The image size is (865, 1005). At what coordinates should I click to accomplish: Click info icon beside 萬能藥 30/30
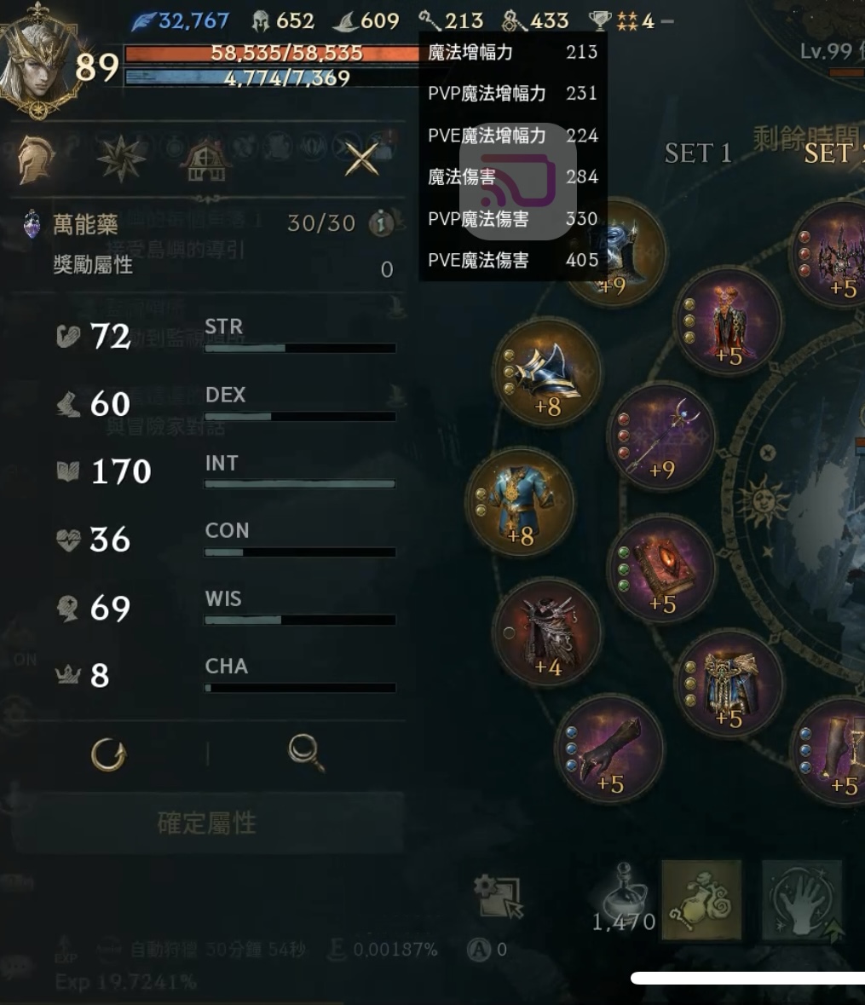(381, 223)
